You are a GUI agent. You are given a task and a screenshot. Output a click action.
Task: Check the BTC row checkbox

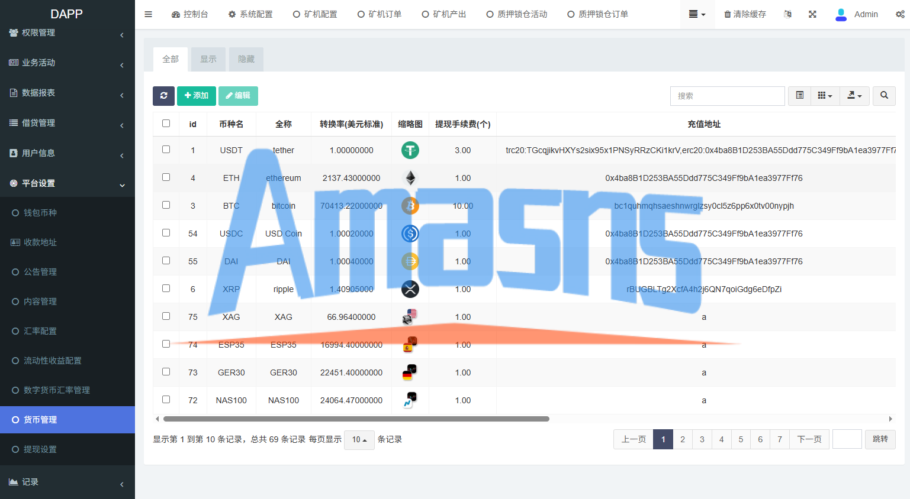click(166, 205)
